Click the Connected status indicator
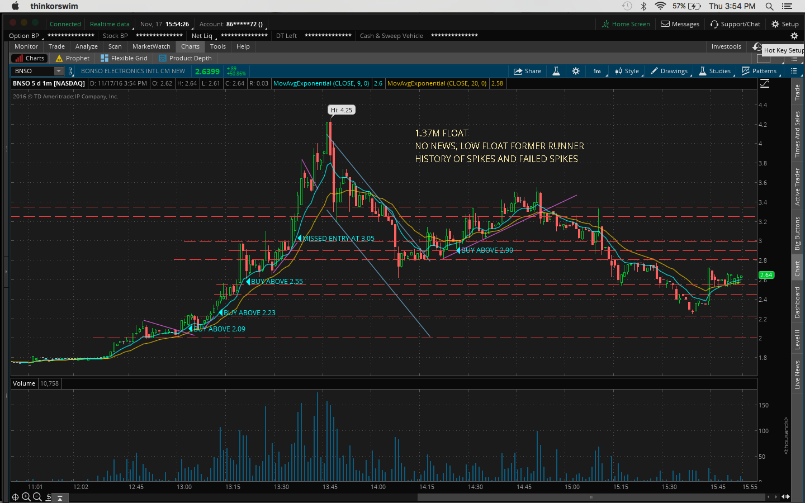 click(x=65, y=24)
